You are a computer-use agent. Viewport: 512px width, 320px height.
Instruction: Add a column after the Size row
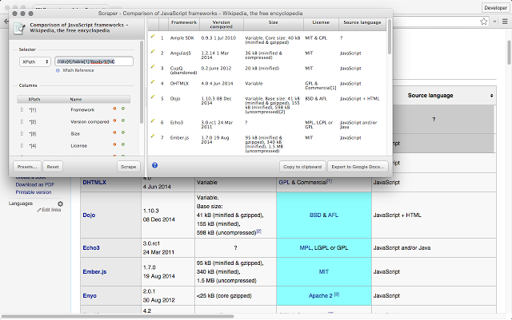coord(123,132)
